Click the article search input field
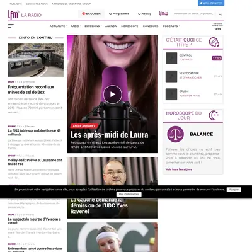Image resolution: width=252 pixels, height=252 pixels. click(x=194, y=14)
